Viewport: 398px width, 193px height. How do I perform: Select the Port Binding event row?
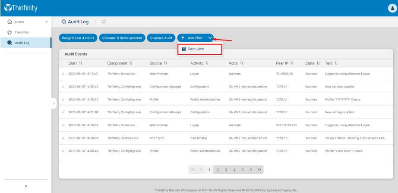199,138
